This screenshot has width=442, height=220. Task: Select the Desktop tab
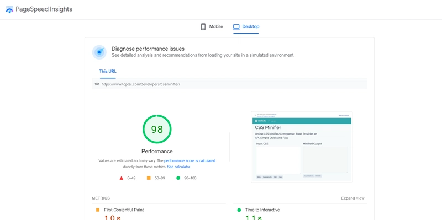point(246,26)
